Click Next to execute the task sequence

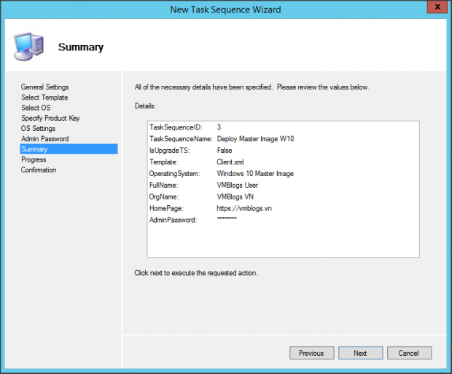tap(360, 353)
